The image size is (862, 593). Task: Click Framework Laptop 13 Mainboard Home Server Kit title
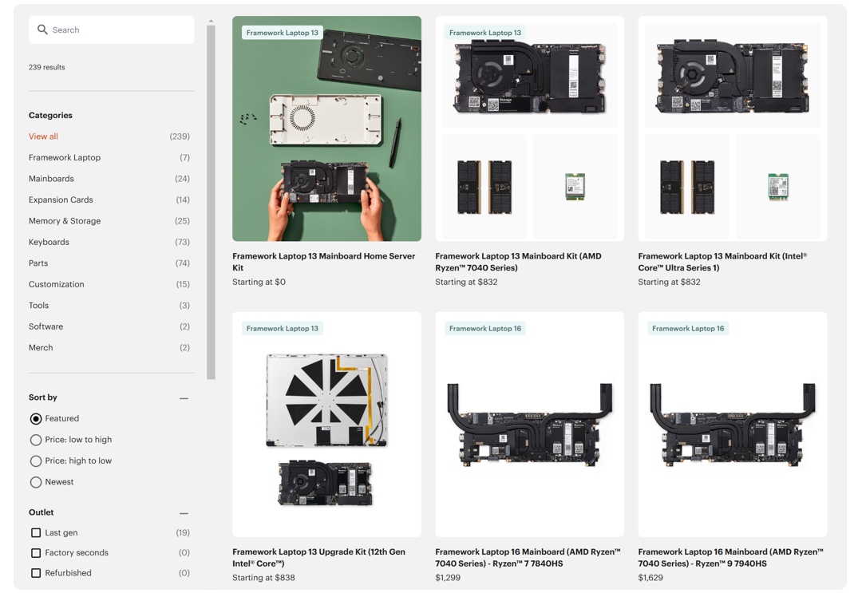pyautogui.click(x=324, y=262)
